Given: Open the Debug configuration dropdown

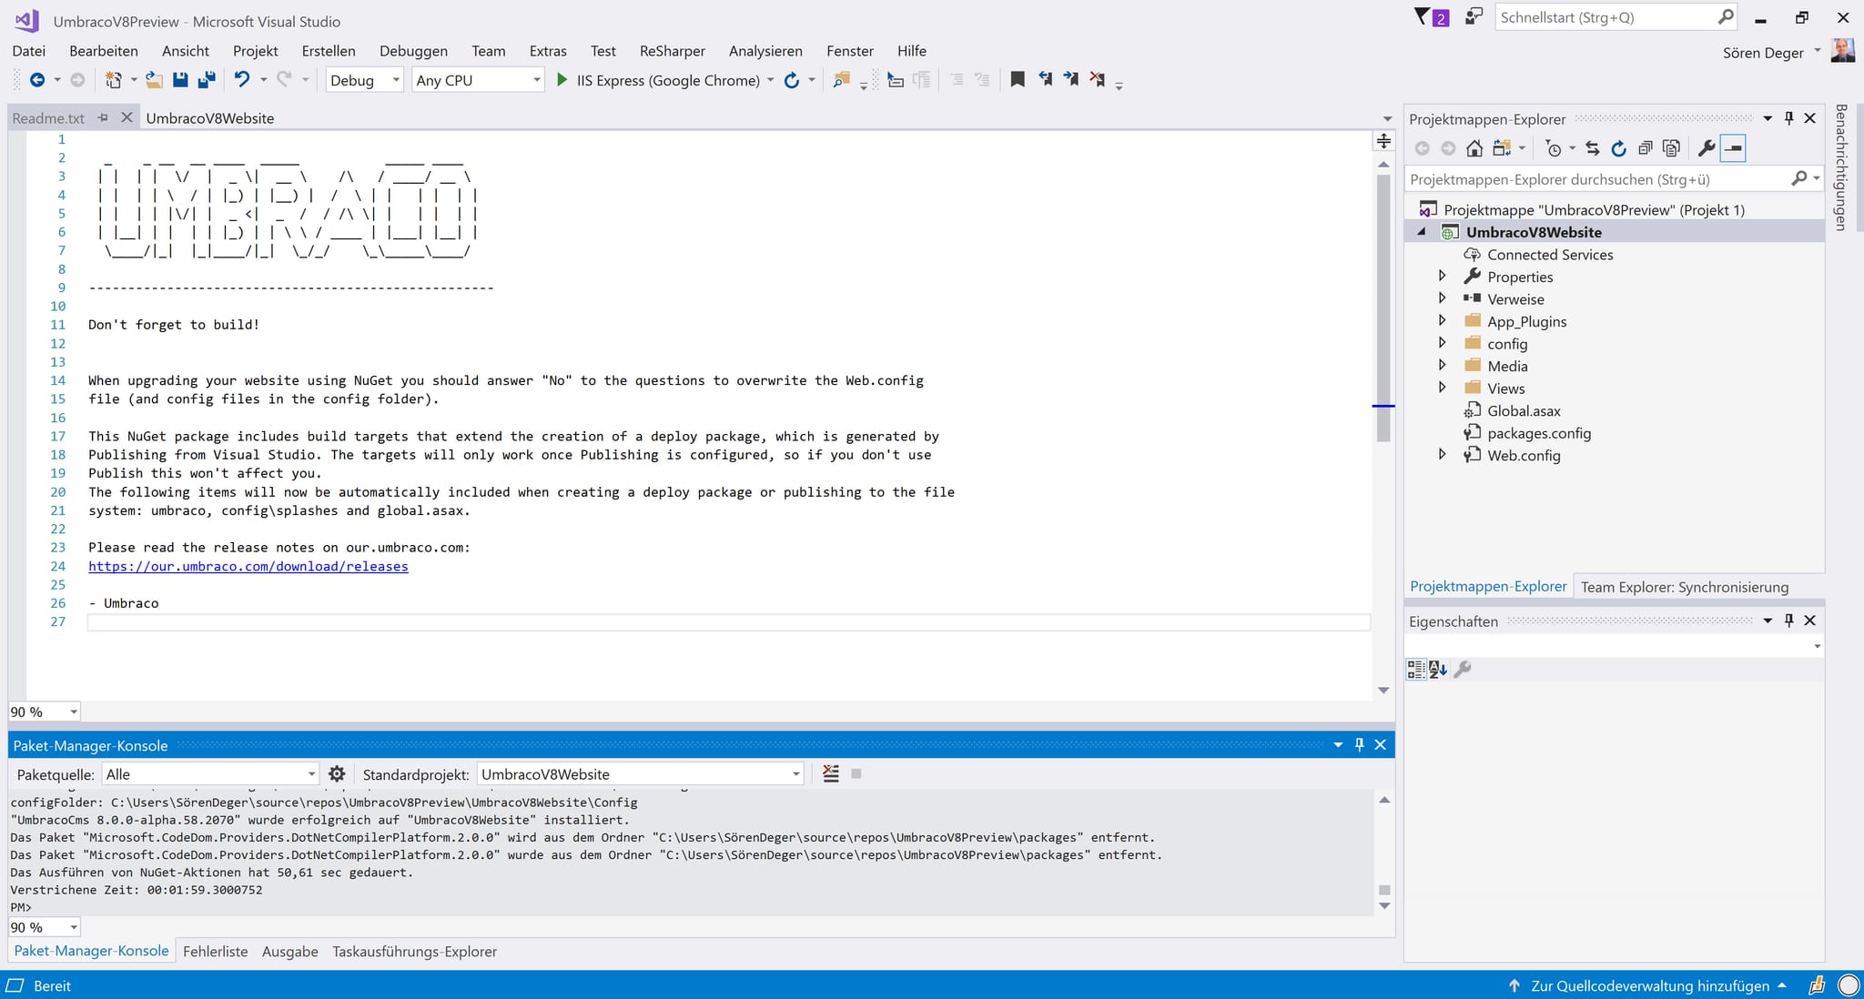Looking at the screenshot, I should [x=364, y=80].
